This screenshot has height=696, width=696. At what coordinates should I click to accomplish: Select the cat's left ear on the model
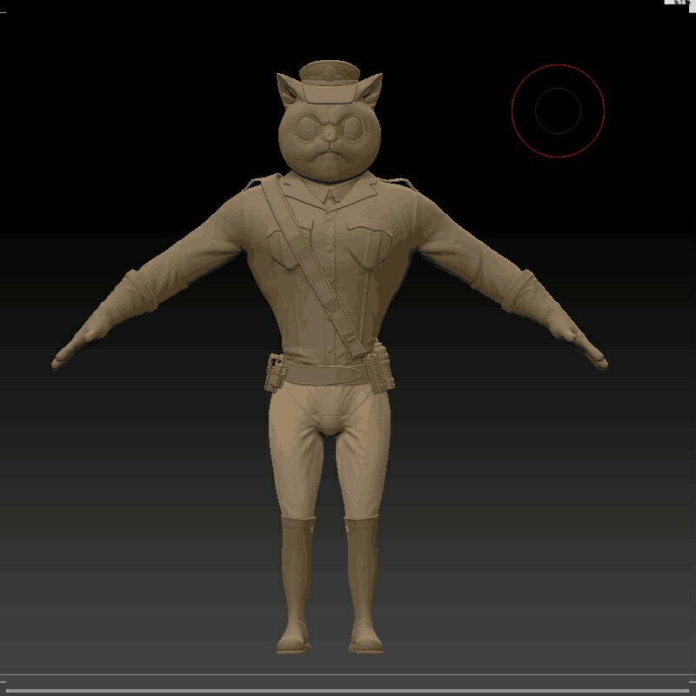click(287, 89)
